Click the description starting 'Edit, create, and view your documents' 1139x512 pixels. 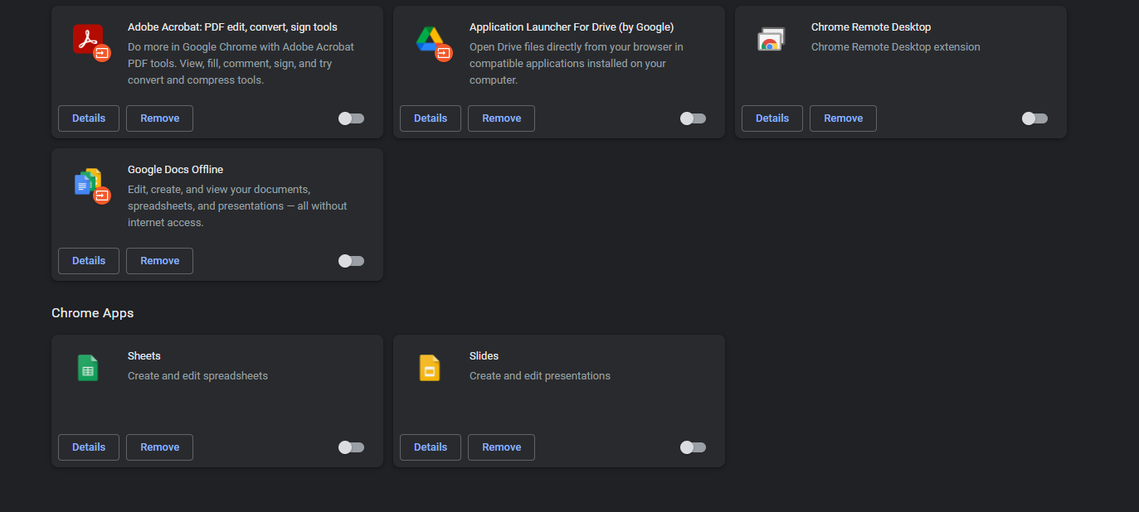click(x=237, y=206)
